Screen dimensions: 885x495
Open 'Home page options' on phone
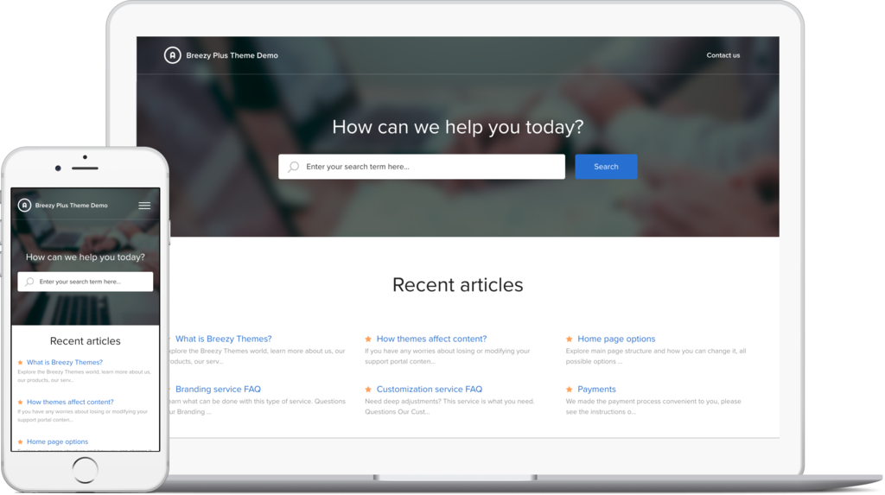pyautogui.click(x=57, y=442)
